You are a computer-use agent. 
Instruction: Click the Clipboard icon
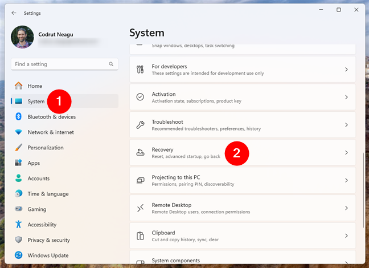[x=140, y=235]
